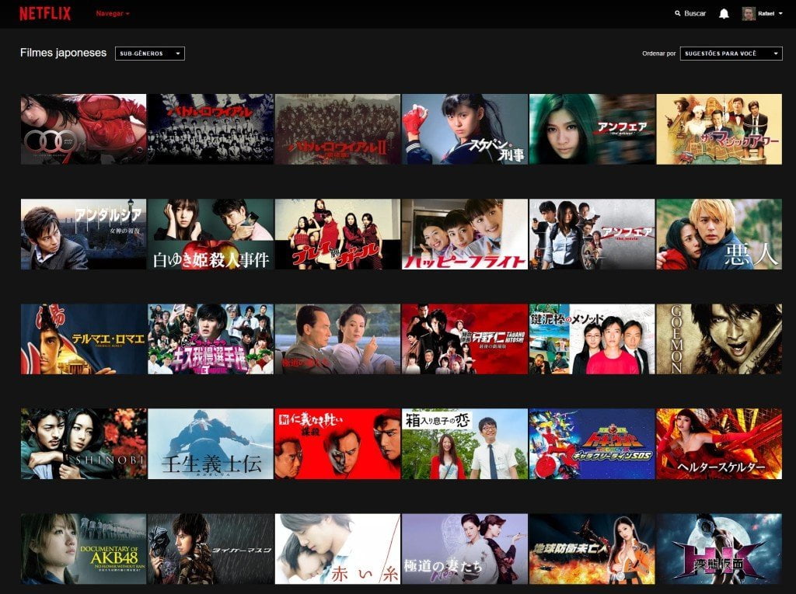Open the Sukeban Deka movie with red glove
This screenshot has height=594, width=796.
(465, 129)
